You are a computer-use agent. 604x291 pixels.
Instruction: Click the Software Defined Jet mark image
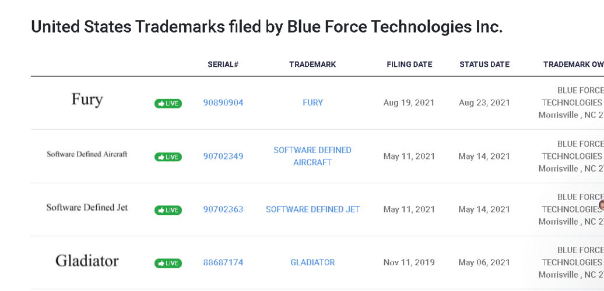[x=87, y=207]
